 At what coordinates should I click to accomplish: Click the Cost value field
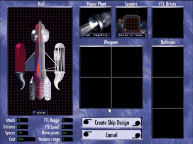point(26,139)
